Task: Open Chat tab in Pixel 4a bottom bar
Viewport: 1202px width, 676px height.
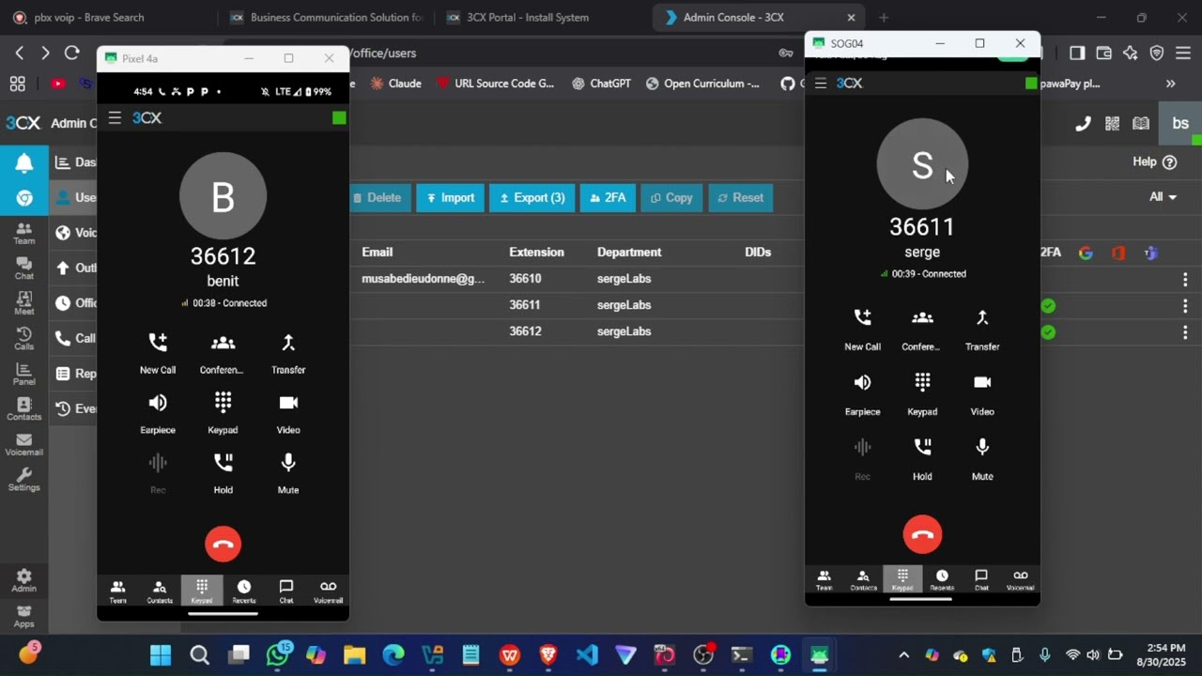Action: (286, 591)
